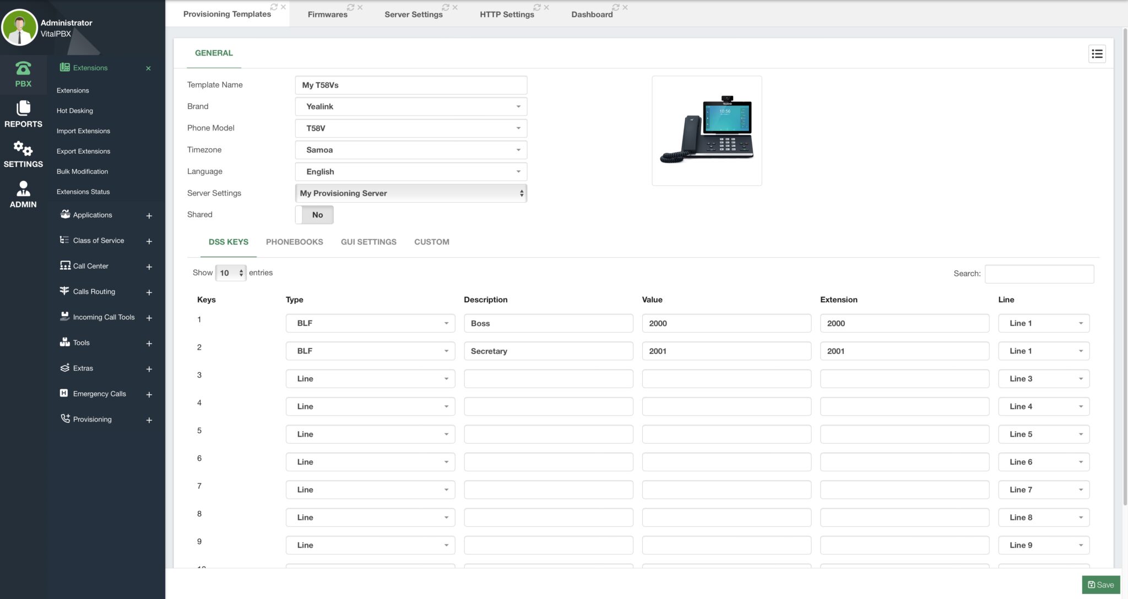Refresh the Provisioning Templates tab

click(274, 7)
